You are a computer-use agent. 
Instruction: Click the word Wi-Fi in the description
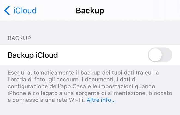click(x=77, y=100)
